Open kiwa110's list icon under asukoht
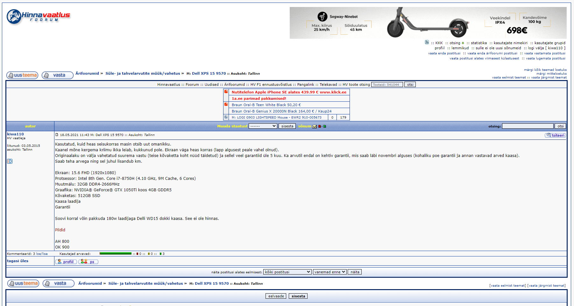This screenshot has height=306, width=574. pyautogui.click(x=10, y=161)
